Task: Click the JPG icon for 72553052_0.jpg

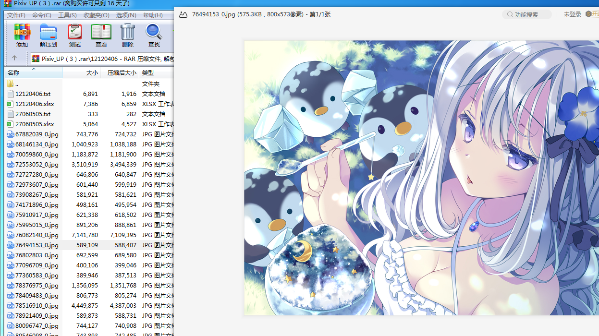Action: [x=11, y=165]
